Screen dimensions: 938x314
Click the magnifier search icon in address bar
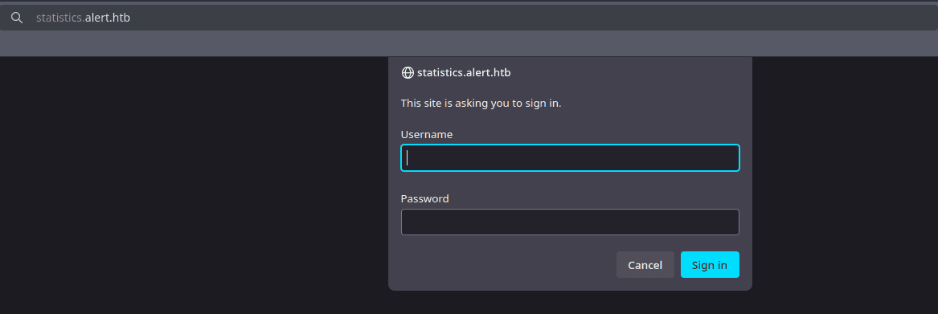pos(17,18)
